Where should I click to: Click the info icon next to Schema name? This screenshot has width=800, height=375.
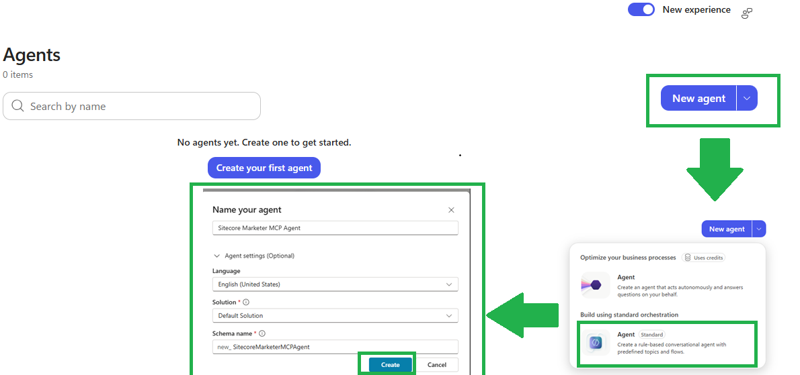pyautogui.click(x=262, y=334)
